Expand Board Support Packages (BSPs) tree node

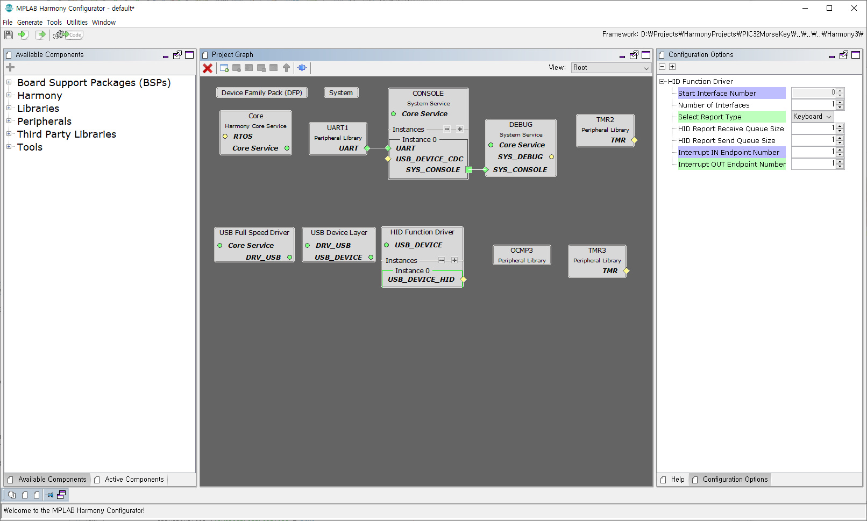(9, 82)
